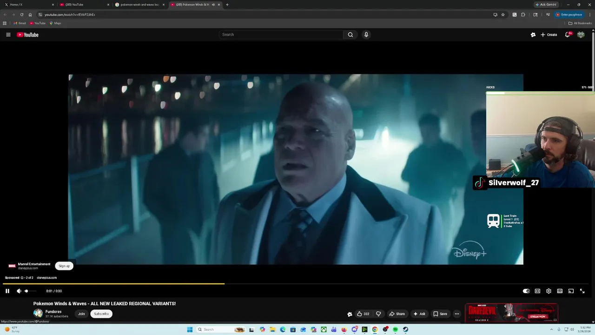Save video to playlist
Viewport: 595px width, 335px height.
(x=440, y=314)
